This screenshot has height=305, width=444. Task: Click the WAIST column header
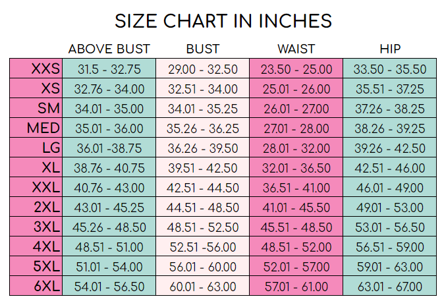[296, 49]
